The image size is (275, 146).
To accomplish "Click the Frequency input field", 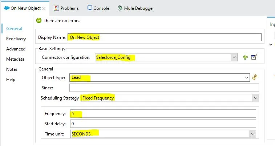I will coord(163,114).
